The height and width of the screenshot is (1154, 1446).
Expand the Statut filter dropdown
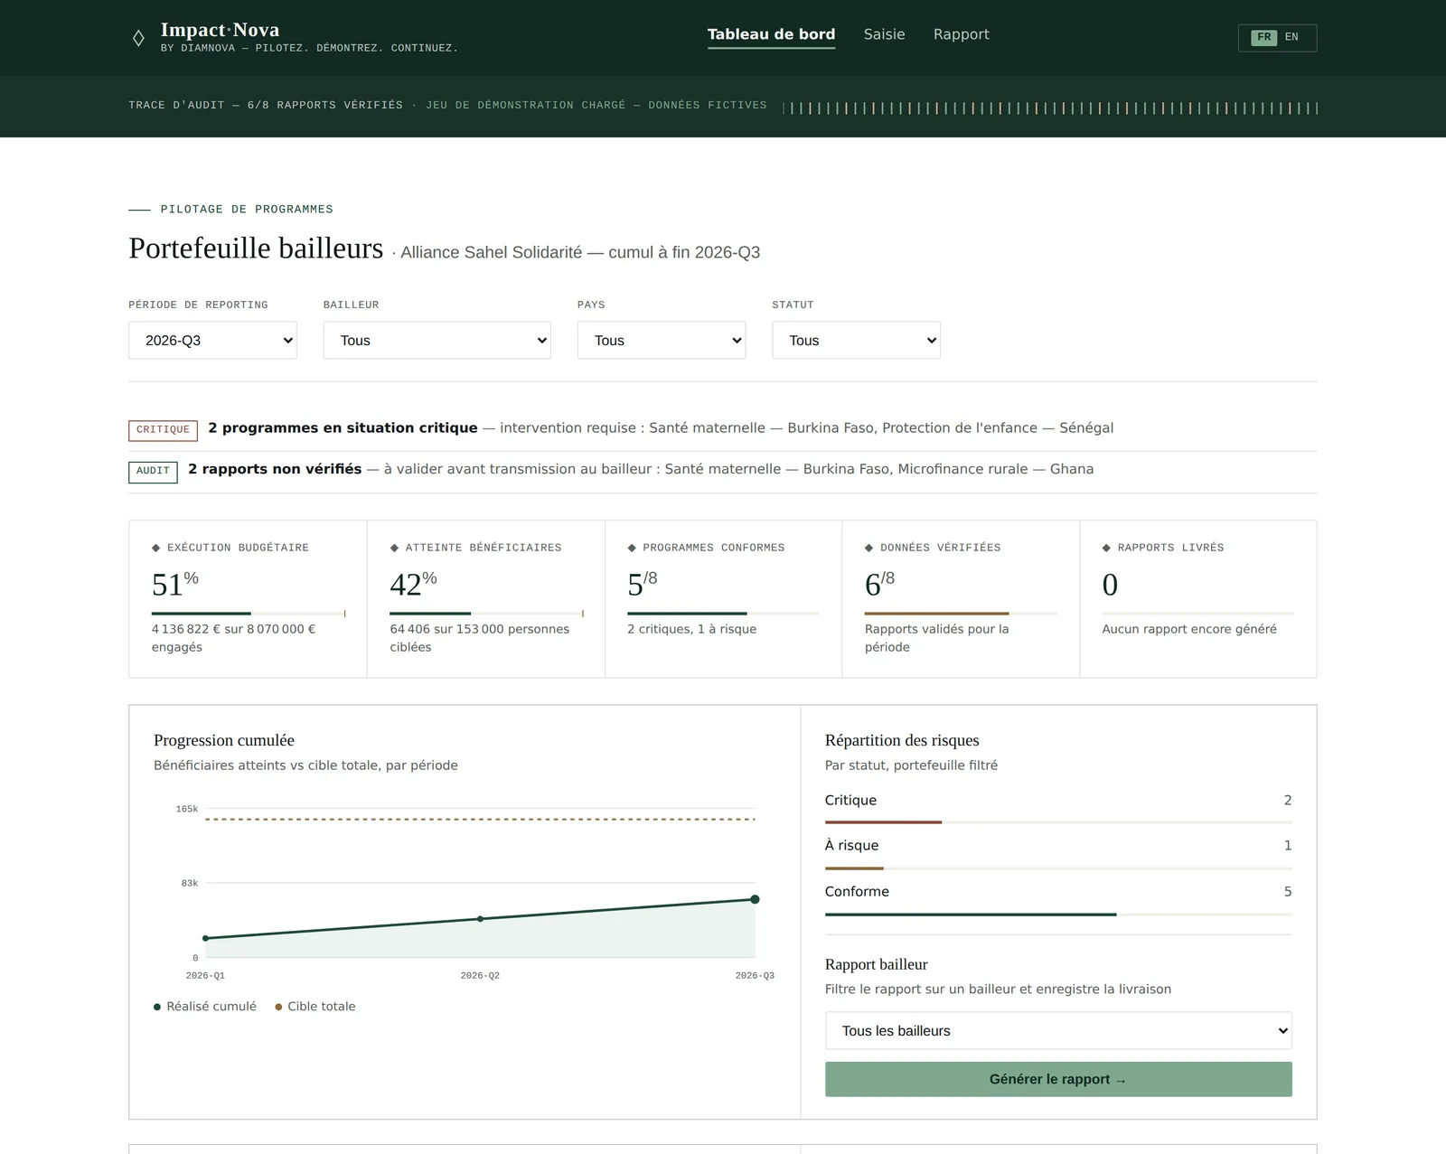coord(856,341)
